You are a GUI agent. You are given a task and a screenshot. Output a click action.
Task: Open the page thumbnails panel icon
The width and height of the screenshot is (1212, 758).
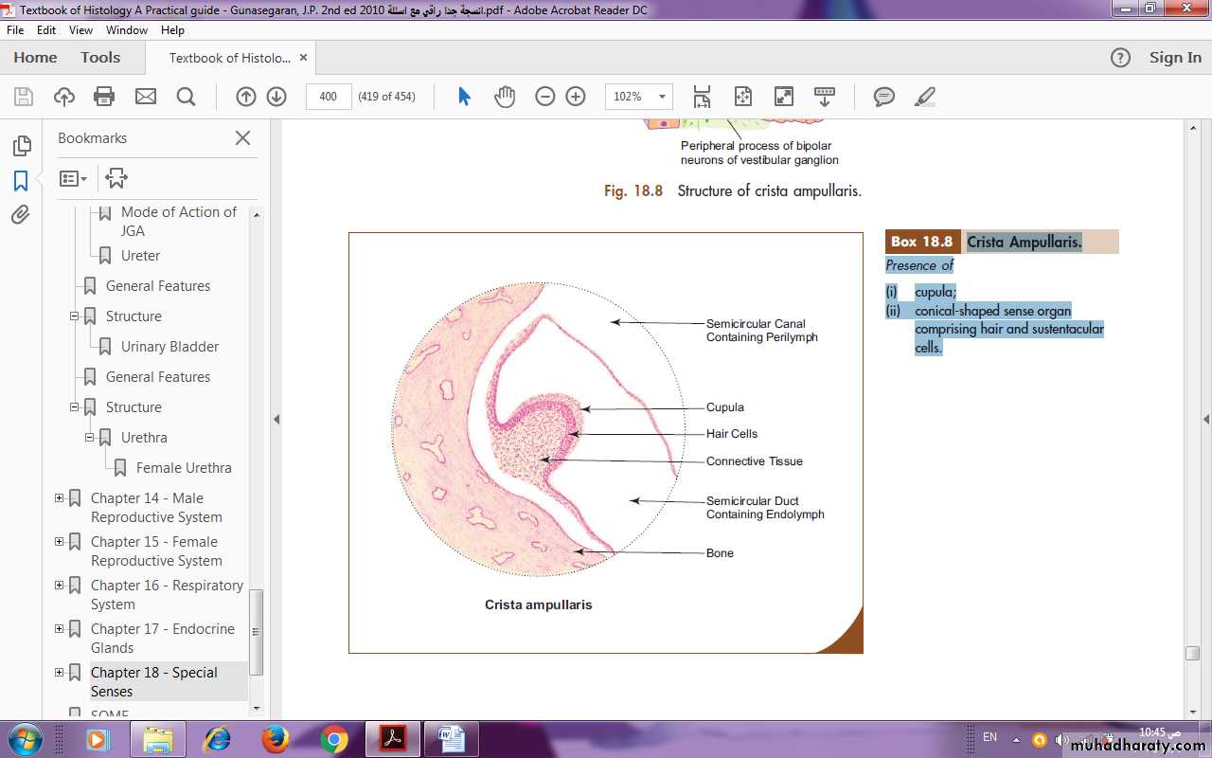[21, 146]
